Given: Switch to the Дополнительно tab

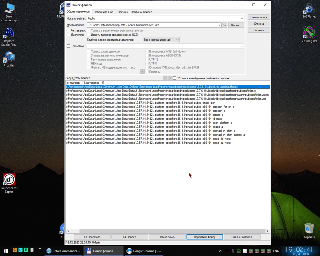Looking at the screenshot, I should (103, 12).
